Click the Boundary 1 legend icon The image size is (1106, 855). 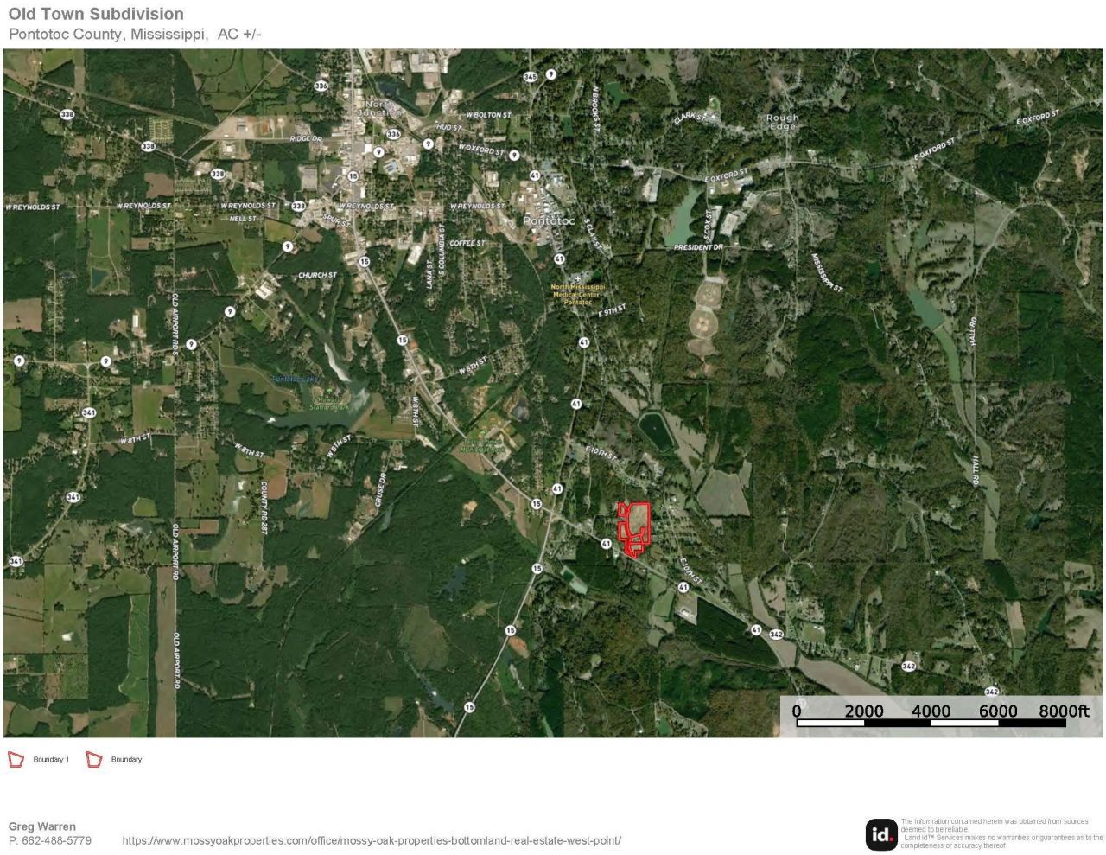16,760
